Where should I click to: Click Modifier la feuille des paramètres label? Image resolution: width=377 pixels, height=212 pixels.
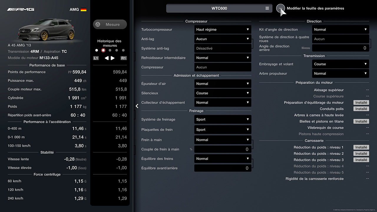315,8
